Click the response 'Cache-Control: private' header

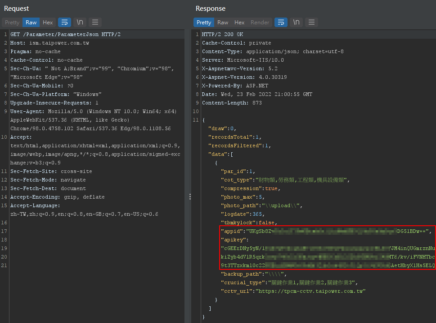point(236,43)
